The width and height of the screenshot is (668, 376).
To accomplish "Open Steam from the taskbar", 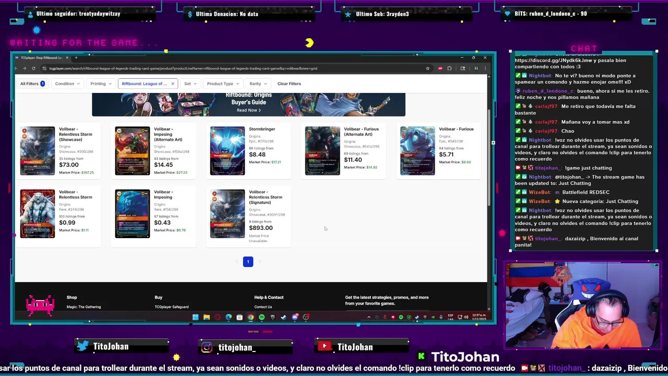I will pyautogui.click(x=283, y=317).
